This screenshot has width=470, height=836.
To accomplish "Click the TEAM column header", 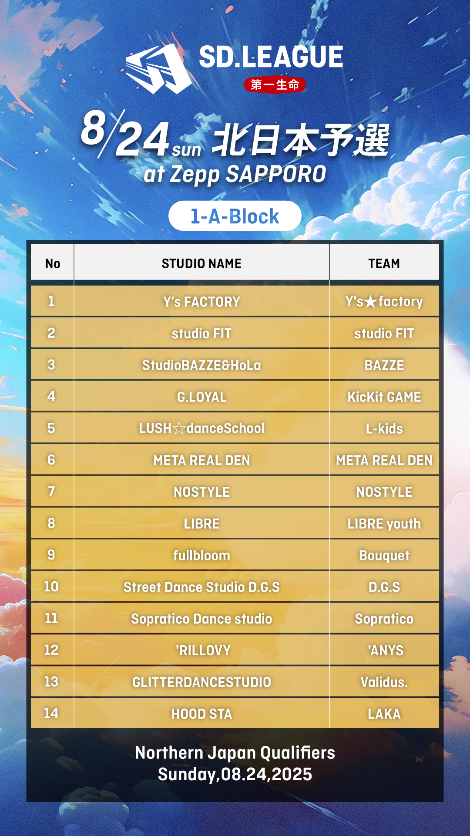I will click(x=384, y=263).
